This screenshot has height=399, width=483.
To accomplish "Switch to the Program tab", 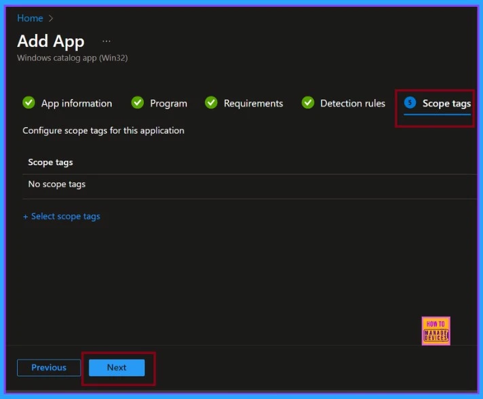I will tap(168, 104).
